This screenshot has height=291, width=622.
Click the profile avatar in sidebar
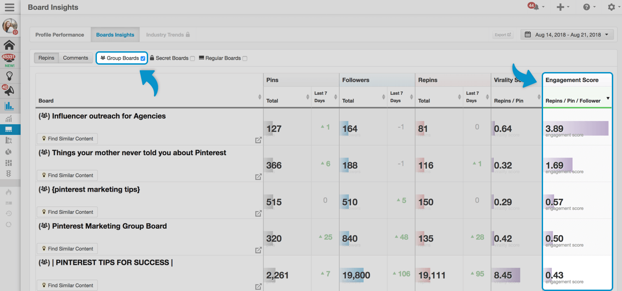10,26
